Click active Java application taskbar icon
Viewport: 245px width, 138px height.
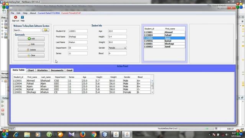point(127,135)
